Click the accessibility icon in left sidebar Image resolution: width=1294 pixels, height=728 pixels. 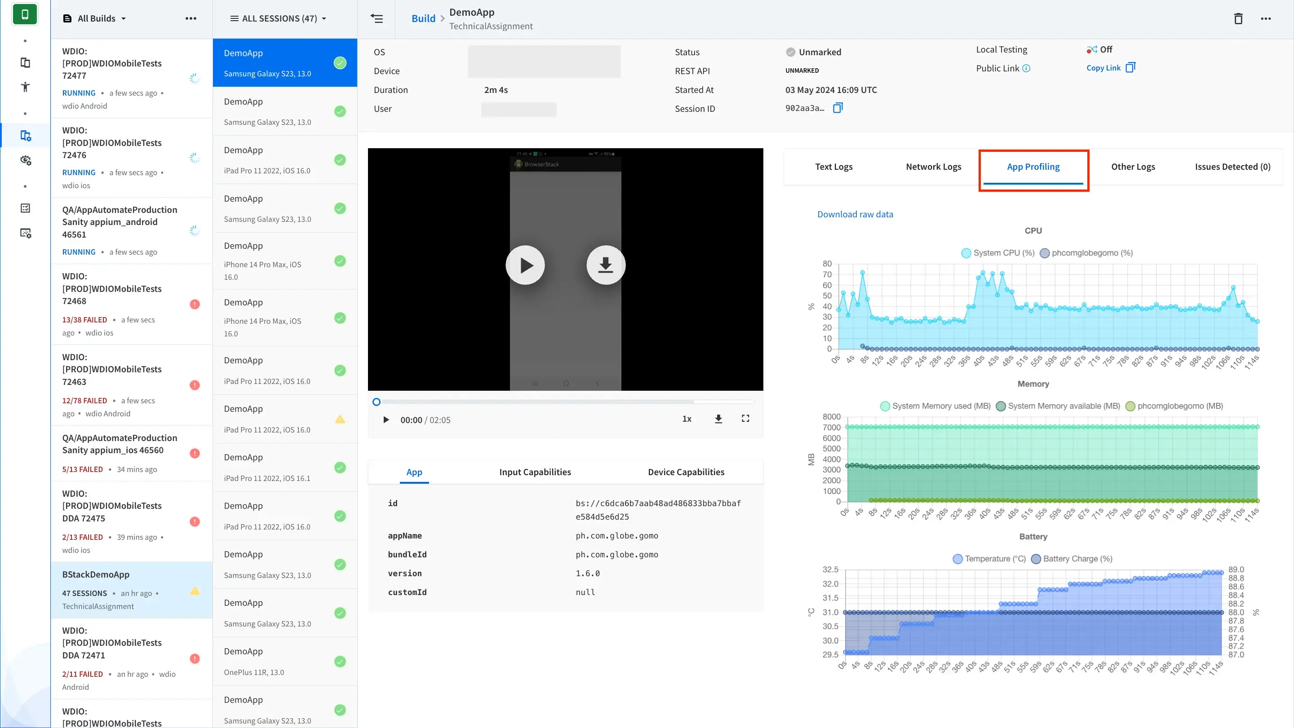click(25, 87)
